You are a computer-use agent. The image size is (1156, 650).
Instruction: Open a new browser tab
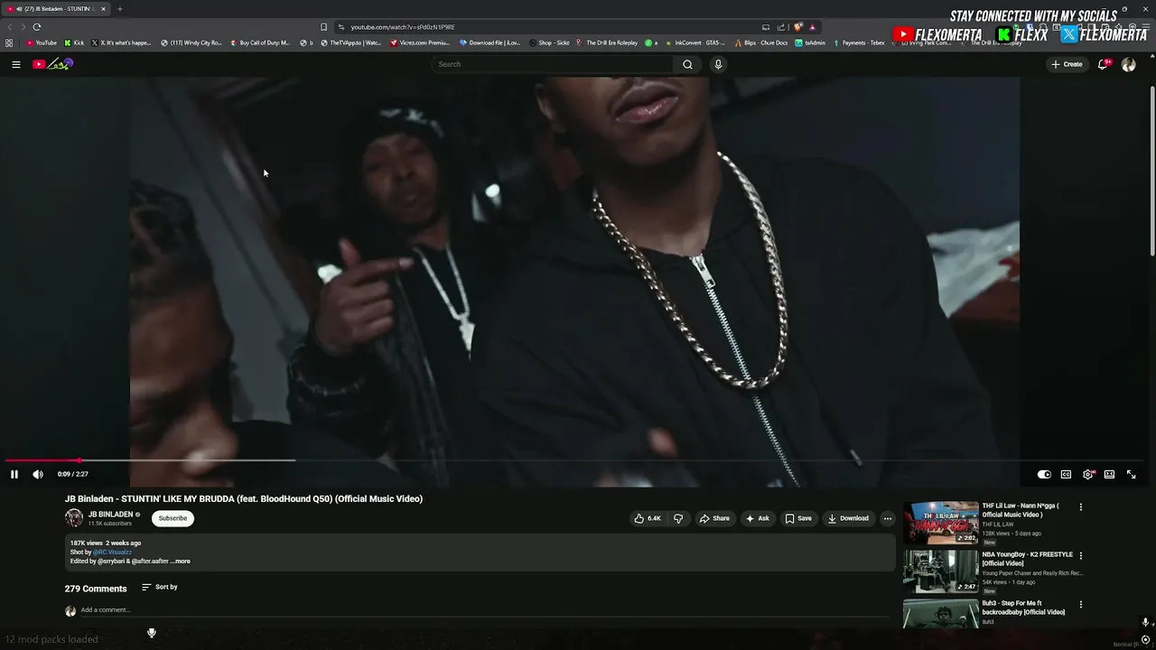(119, 9)
